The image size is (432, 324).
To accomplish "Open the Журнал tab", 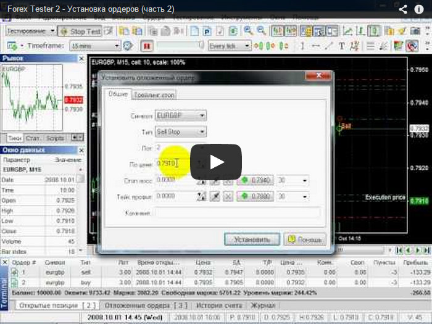I will click(263, 305).
